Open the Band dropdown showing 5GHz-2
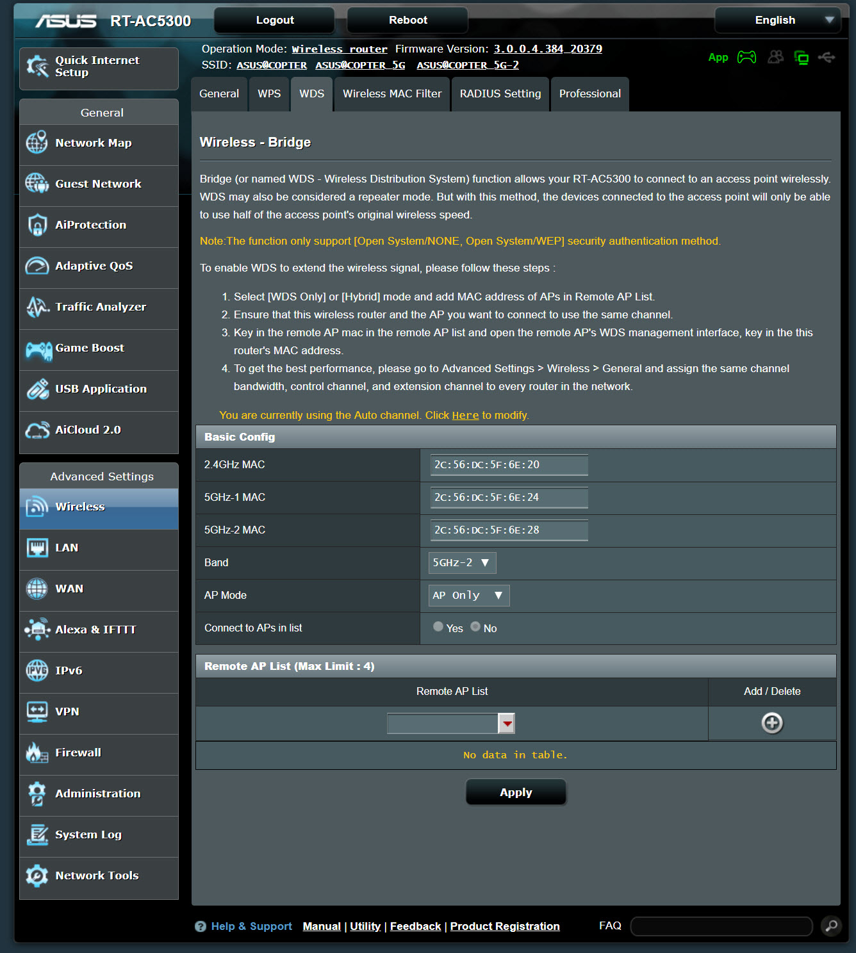856x953 pixels. tap(462, 563)
